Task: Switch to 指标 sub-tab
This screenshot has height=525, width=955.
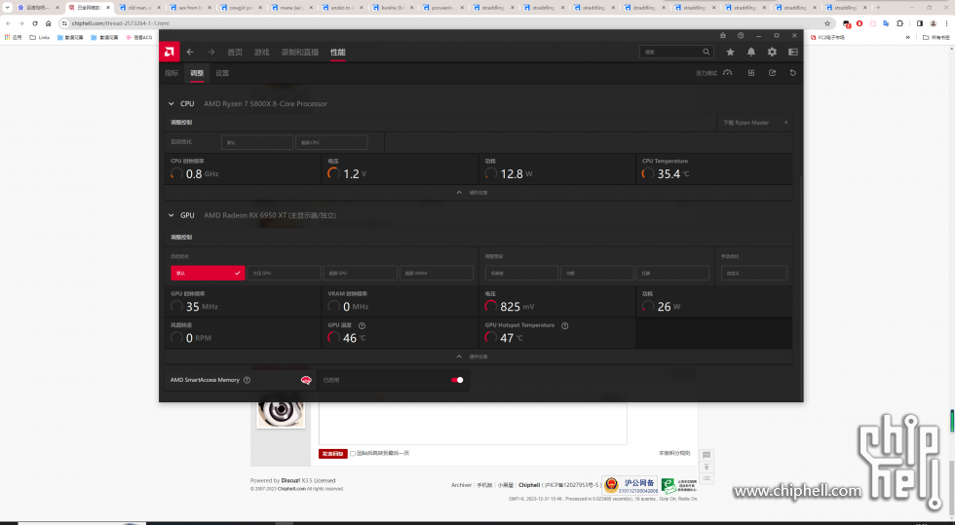Action: tap(172, 73)
